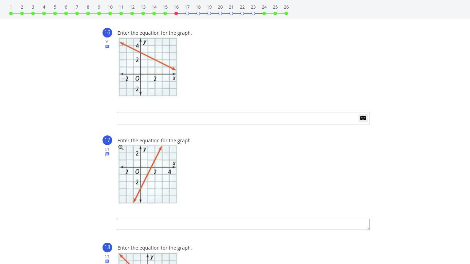This screenshot has width=470, height=264.
Task: Enlarge the graph image for question 16
Action: pos(148,67)
